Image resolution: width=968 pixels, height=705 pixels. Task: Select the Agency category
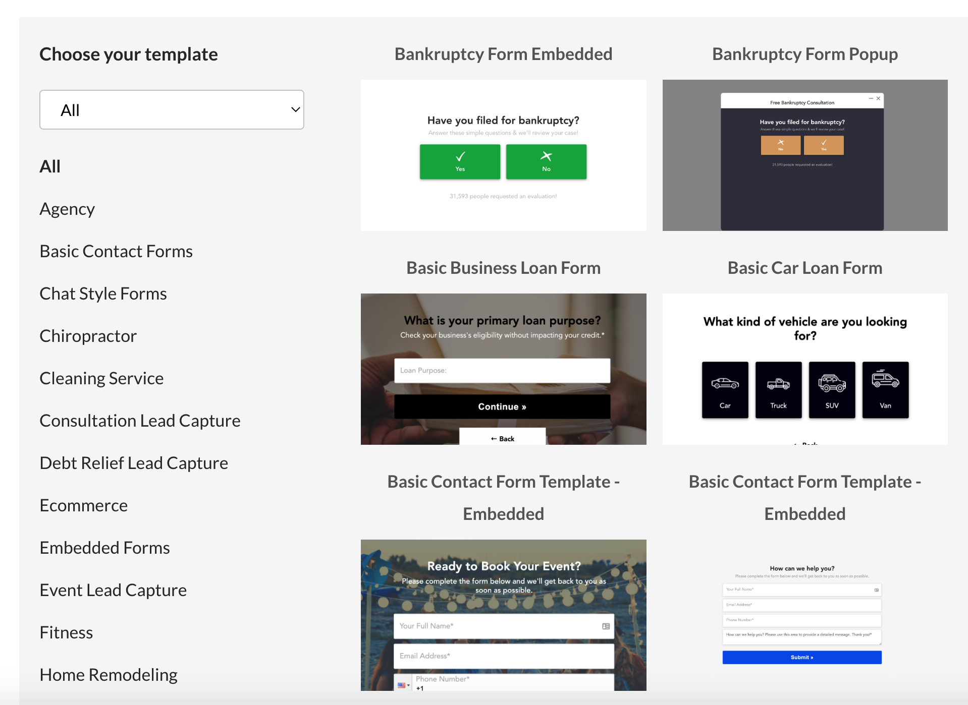point(67,209)
